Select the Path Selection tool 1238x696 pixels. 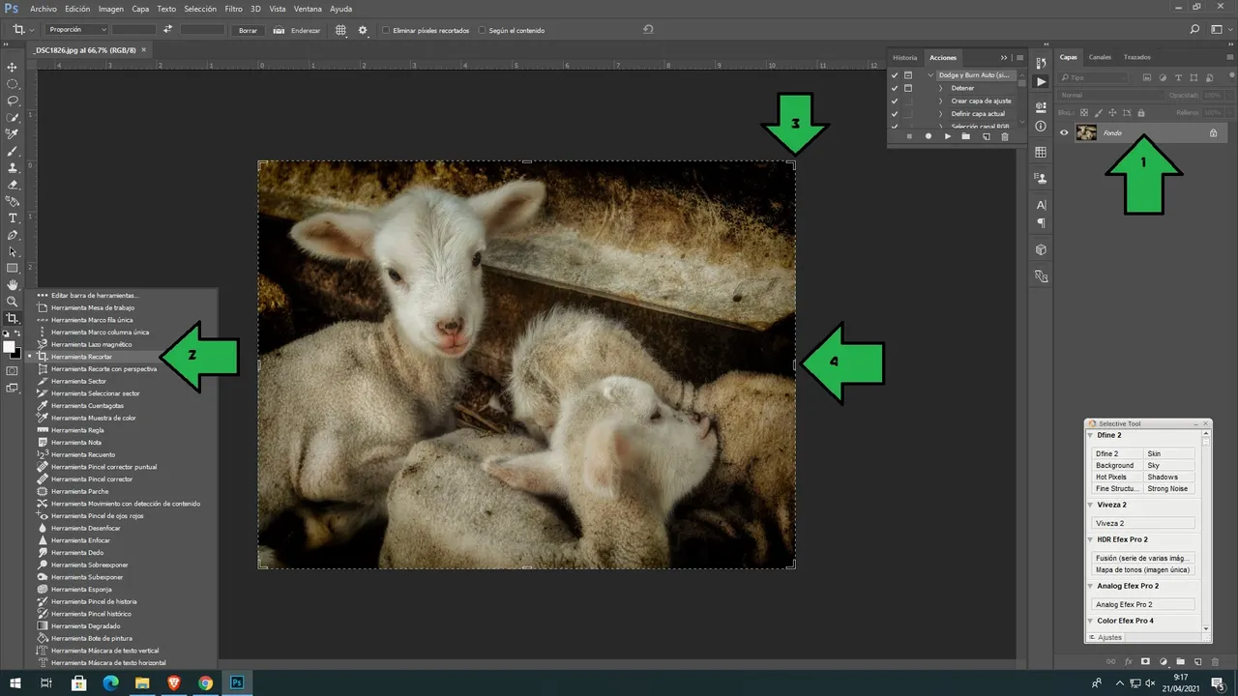pyautogui.click(x=13, y=251)
